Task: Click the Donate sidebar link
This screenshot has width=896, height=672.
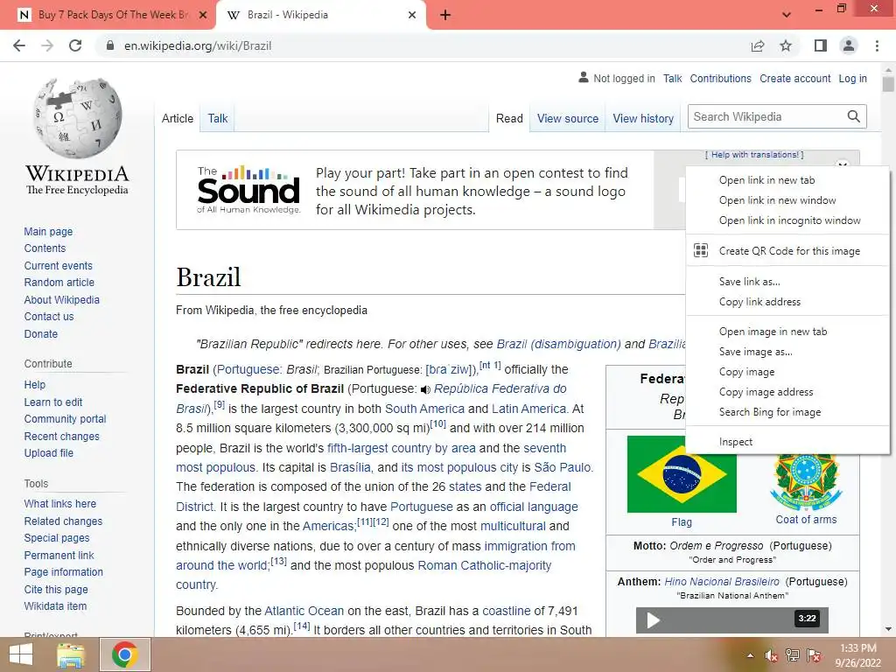Action: pos(40,333)
